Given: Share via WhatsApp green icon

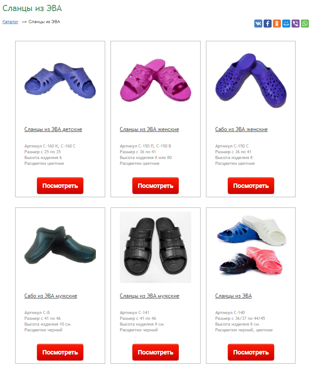Looking at the screenshot, I should tap(305, 24).
